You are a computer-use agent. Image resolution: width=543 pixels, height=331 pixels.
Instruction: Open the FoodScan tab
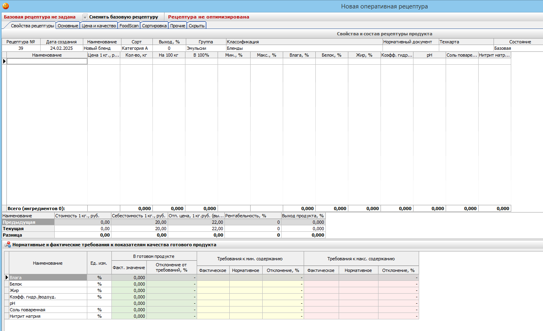(129, 26)
